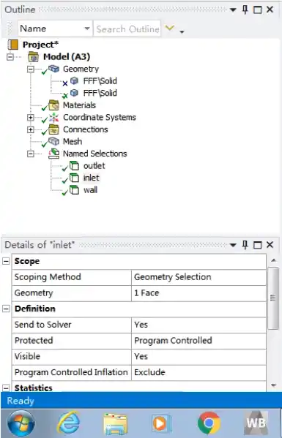Select the Geometry icon in the tree
The image size is (282, 438).
53,69
